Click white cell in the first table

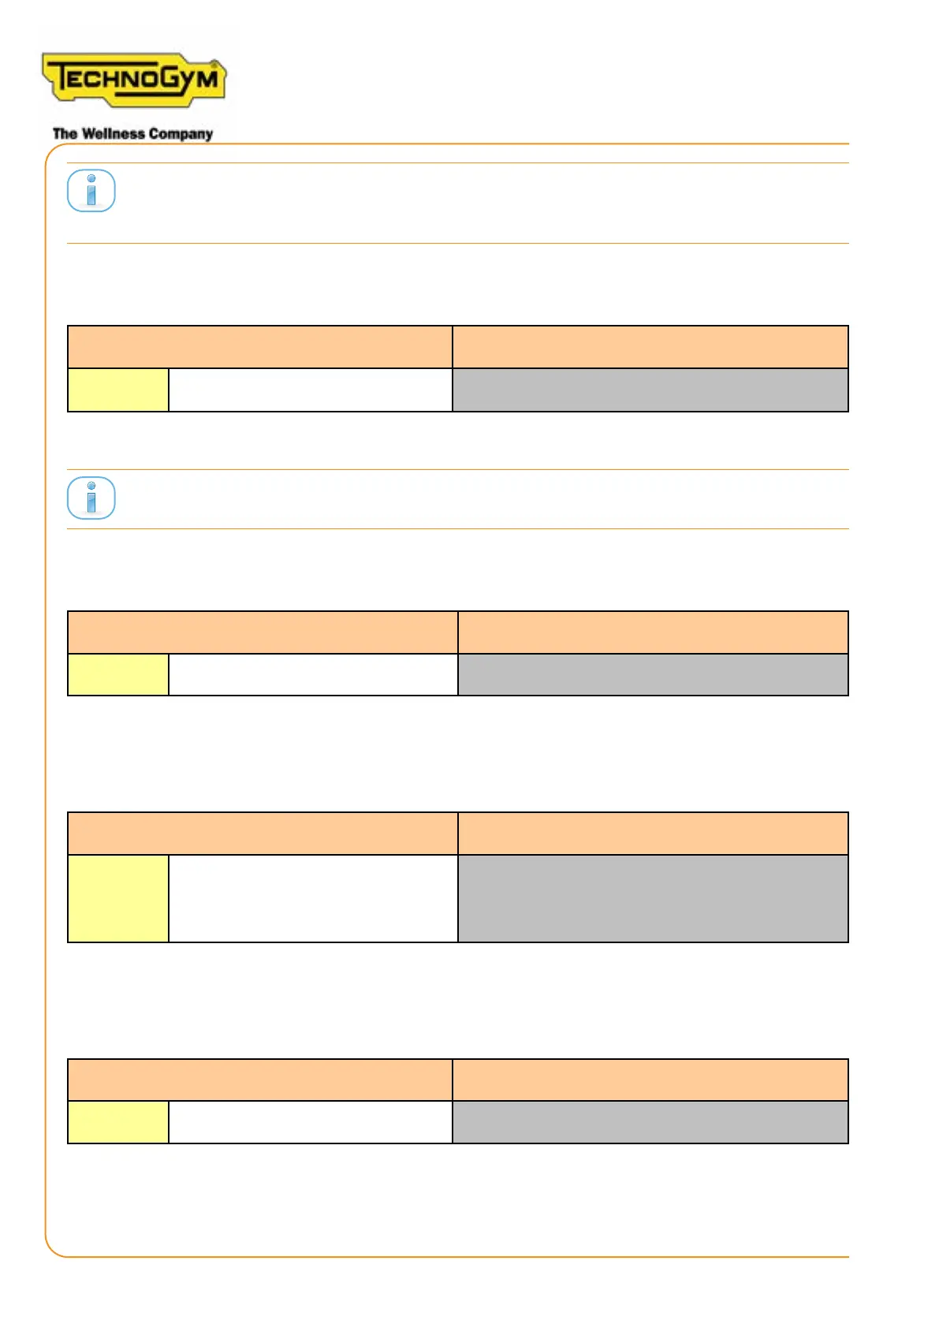point(310,390)
